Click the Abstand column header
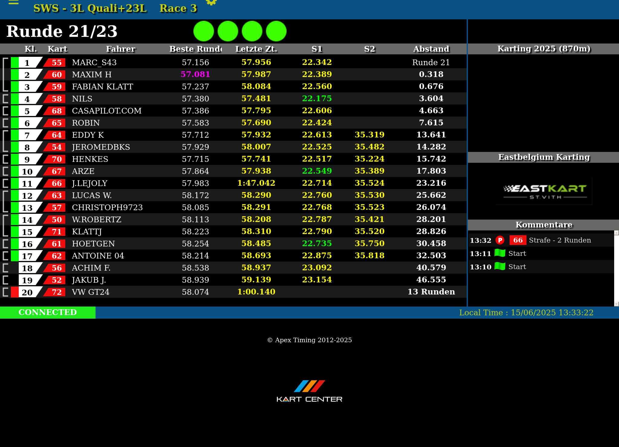The image size is (619, 447). [x=431, y=49]
